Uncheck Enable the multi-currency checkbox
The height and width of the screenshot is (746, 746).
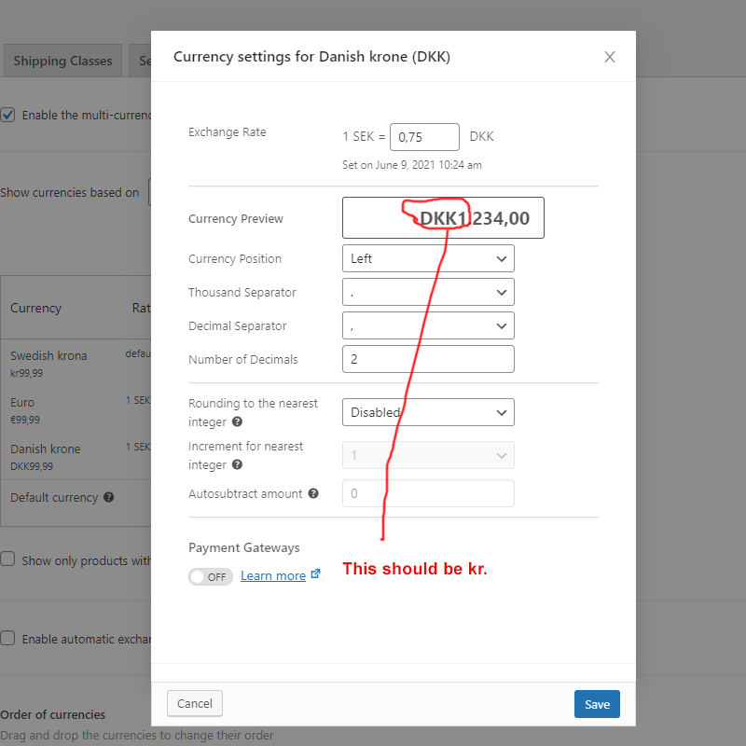7,115
